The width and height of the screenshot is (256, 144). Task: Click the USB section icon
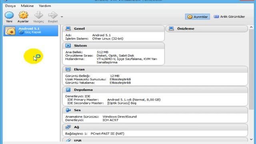(x=68, y=140)
